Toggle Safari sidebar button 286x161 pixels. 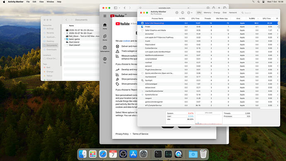click(116, 8)
